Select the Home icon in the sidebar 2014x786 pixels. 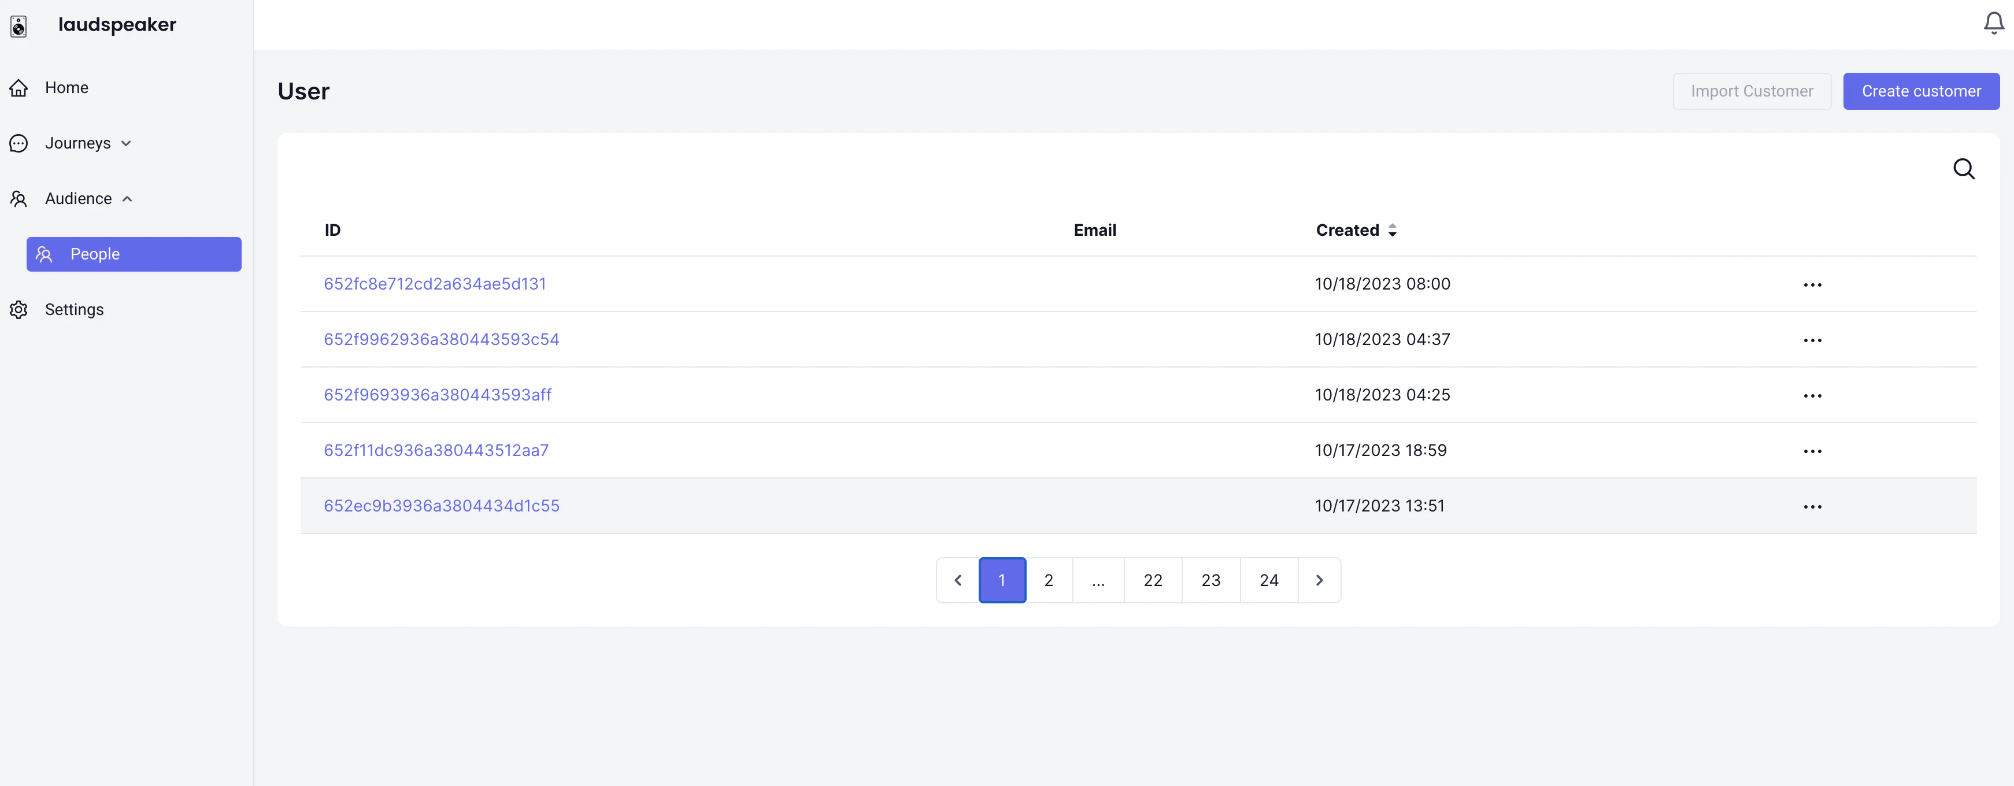pyautogui.click(x=18, y=87)
